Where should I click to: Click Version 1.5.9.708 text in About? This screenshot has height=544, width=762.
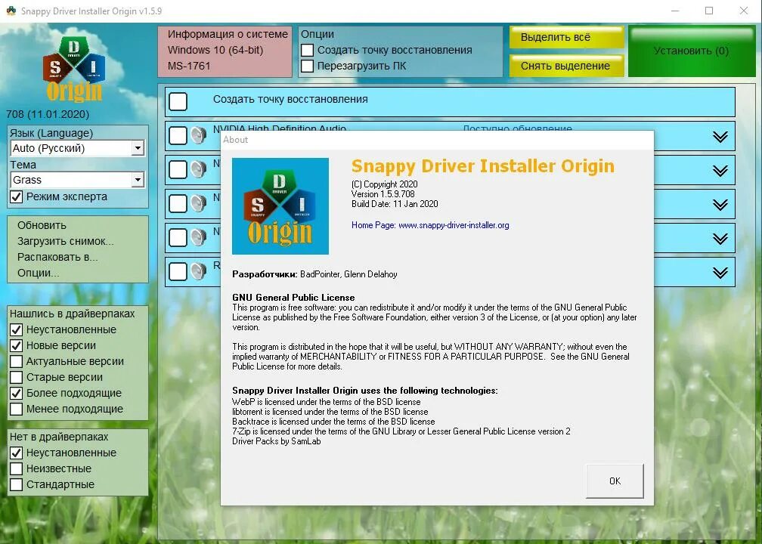[x=383, y=193]
